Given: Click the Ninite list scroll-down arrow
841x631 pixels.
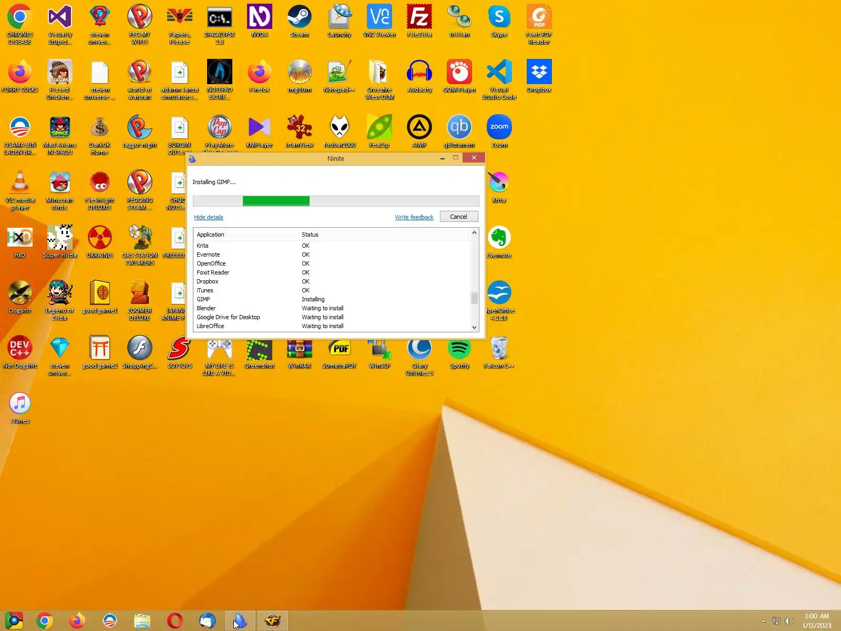Looking at the screenshot, I should point(474,327).
